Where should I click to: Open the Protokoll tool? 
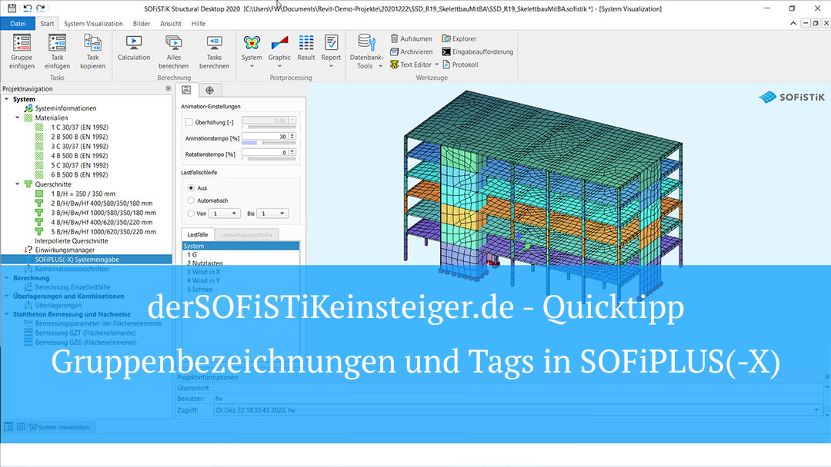click(462, 65)
